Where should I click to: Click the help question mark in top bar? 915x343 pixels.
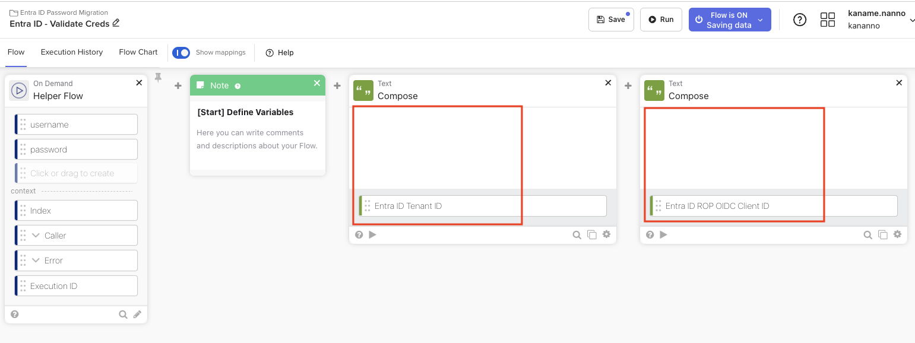(800, 20)
